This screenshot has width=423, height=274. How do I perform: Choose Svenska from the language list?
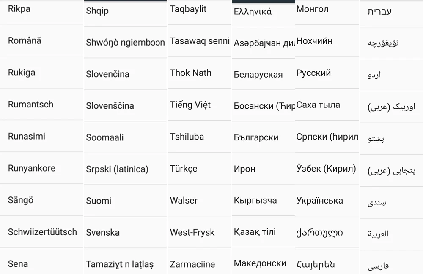point(126,232)
